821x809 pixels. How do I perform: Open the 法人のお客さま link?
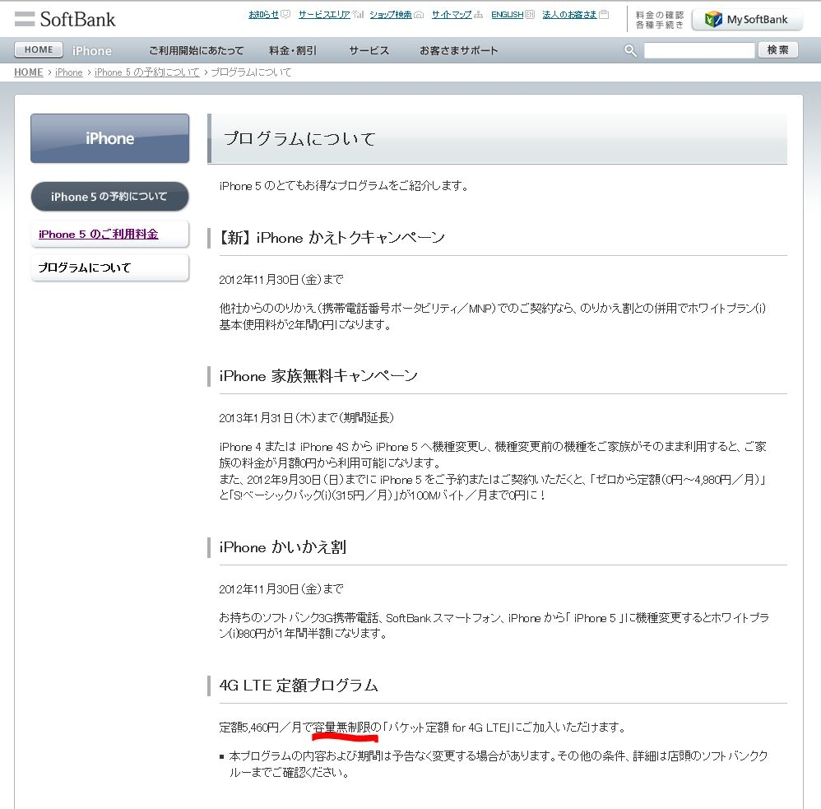(569, 15)
